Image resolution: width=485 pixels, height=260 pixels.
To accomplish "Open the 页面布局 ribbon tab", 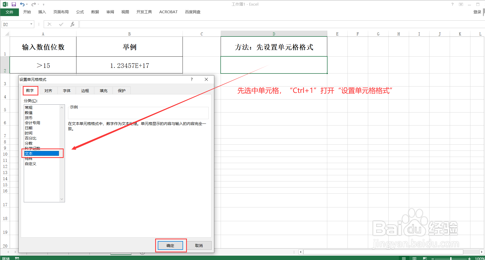I will click(61, 12).
